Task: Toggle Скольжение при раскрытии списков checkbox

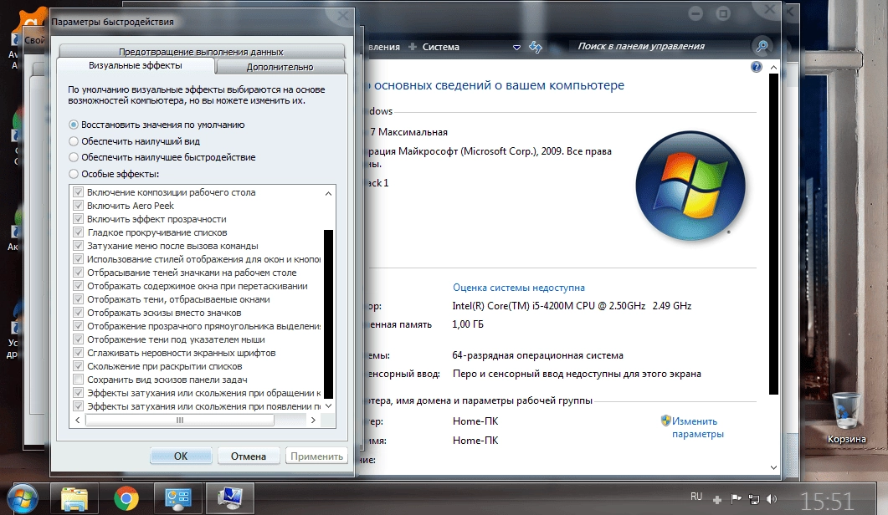Action: [78, 366]
